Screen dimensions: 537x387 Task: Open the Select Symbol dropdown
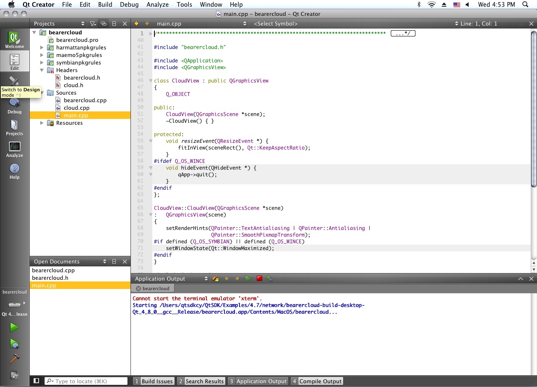pos(355,24)
